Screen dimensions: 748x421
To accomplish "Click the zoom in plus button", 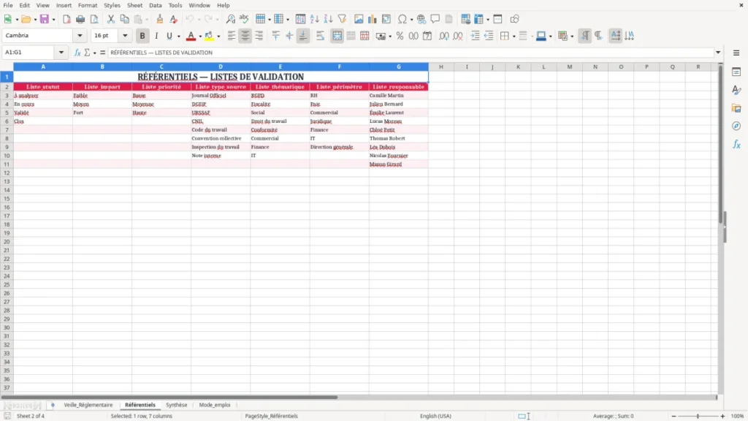I will [x=722, y=416].
